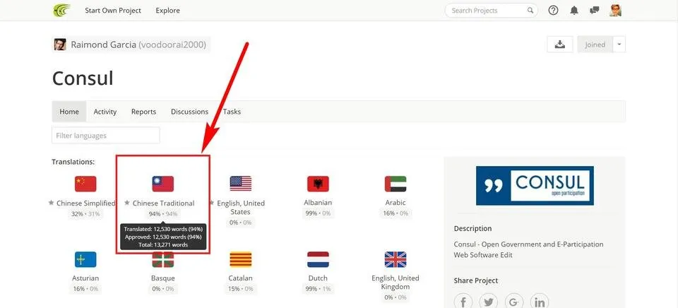Screen dimensions: 678x308
Task: Open the user avatar menu
Action: pos(615,11)
